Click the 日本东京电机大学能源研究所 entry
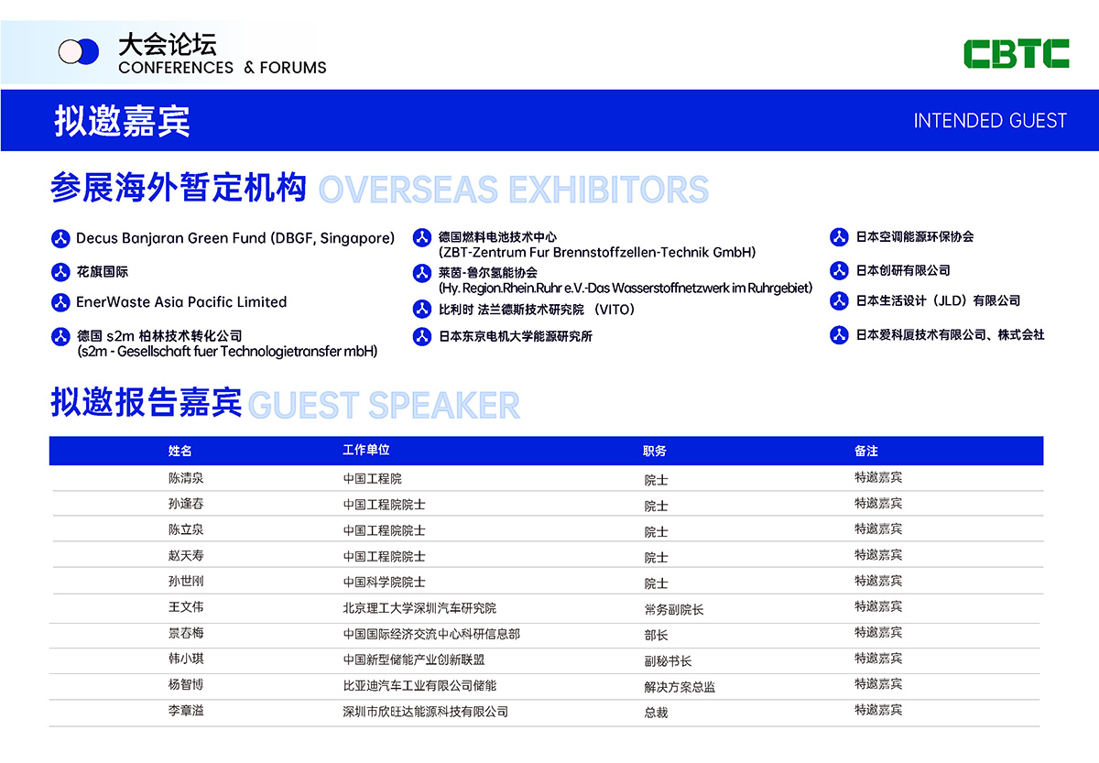The height and width of the screenshot is (763, 1099). point(516,336)
